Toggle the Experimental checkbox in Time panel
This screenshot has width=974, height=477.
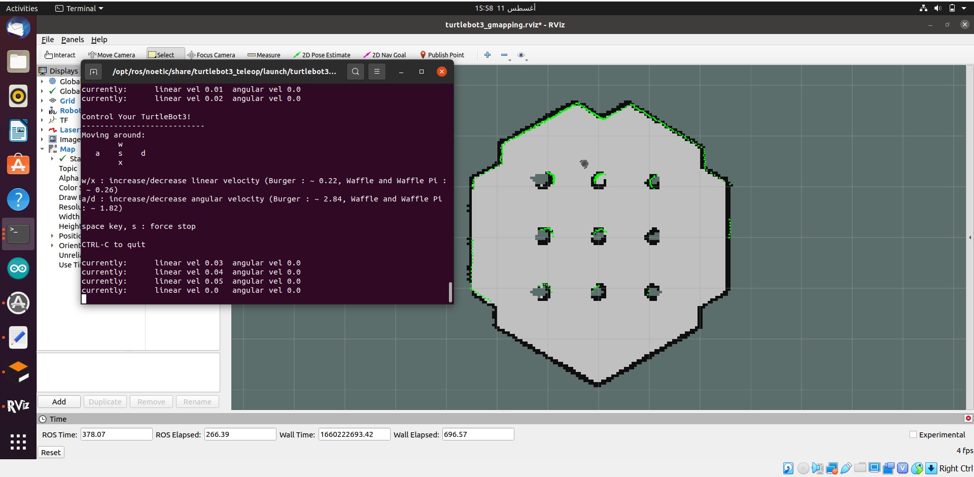click(913, 434)
